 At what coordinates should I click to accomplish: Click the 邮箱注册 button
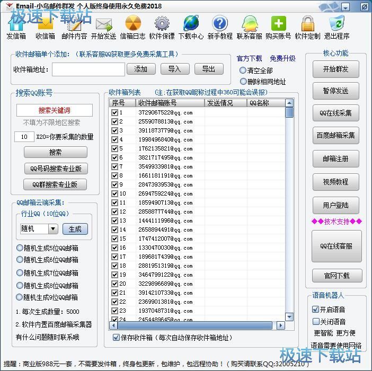click(x=336, y=158)
